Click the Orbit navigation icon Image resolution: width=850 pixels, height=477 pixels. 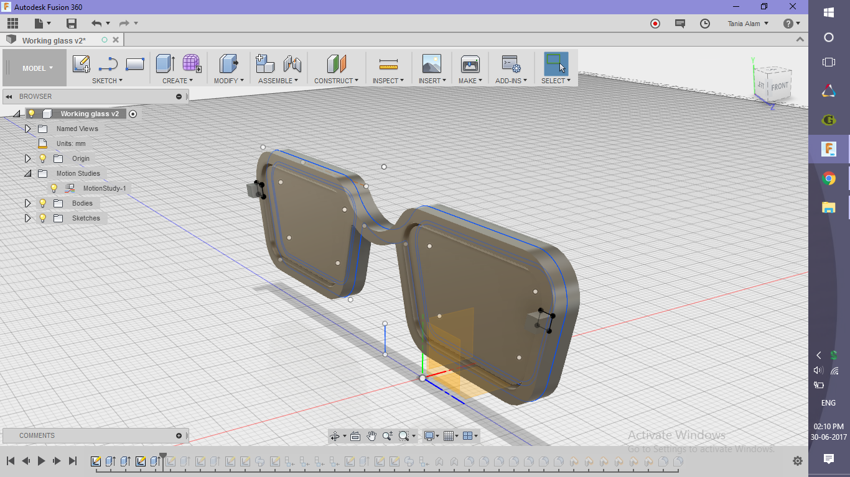click(336, 436)
